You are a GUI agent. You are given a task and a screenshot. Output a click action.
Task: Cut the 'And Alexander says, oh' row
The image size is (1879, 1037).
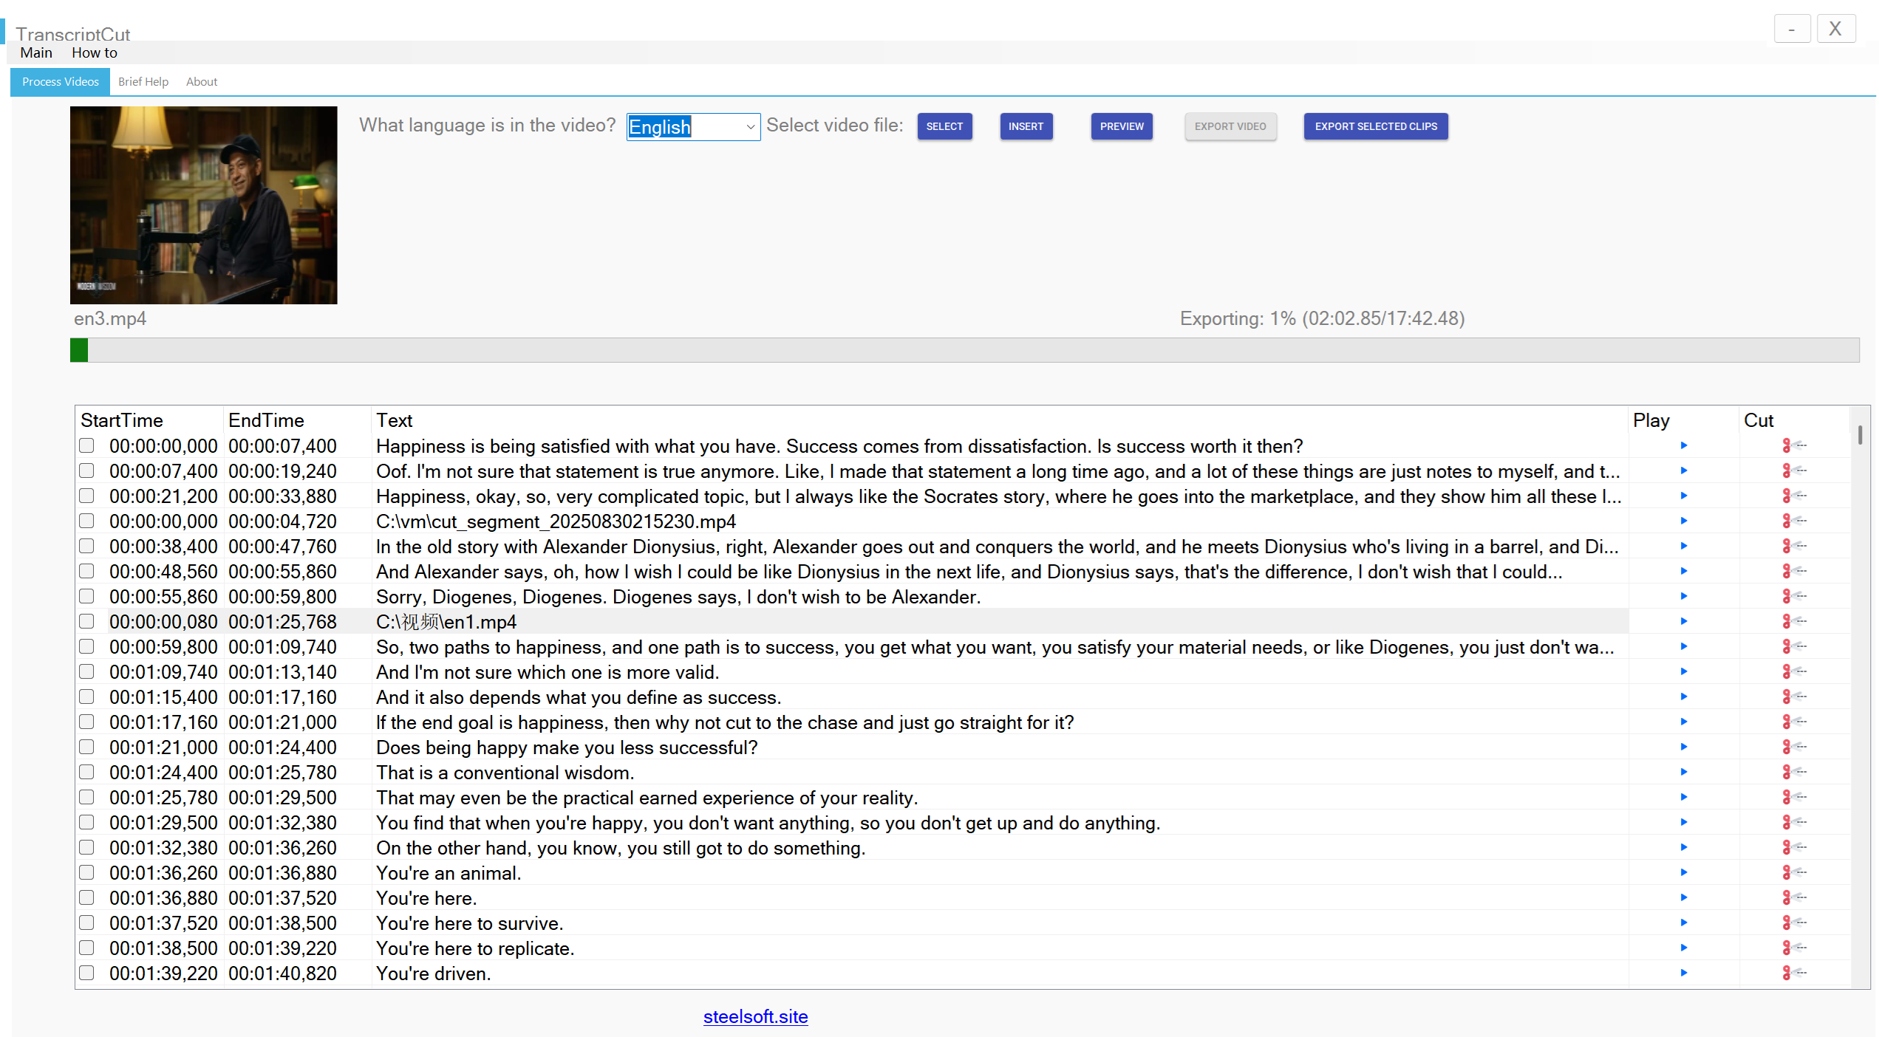point(1794,571)
